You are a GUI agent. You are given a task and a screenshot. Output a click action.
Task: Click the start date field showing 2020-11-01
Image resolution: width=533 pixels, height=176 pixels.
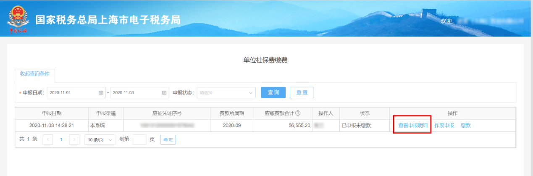pos(71,92)
